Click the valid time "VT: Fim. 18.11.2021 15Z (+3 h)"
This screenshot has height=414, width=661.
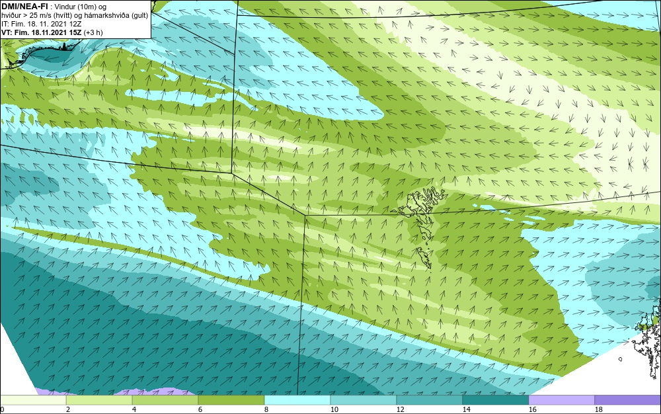(52, 32)
